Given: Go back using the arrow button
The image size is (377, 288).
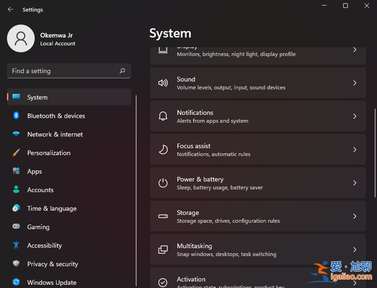Looking at the screenshot, I should pos(10,9).
